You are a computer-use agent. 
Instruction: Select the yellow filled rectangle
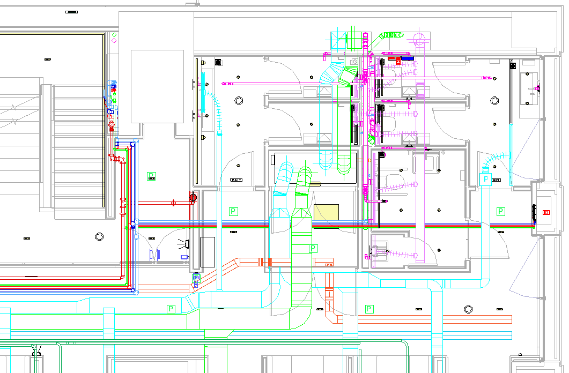click(x=326, y=212)
